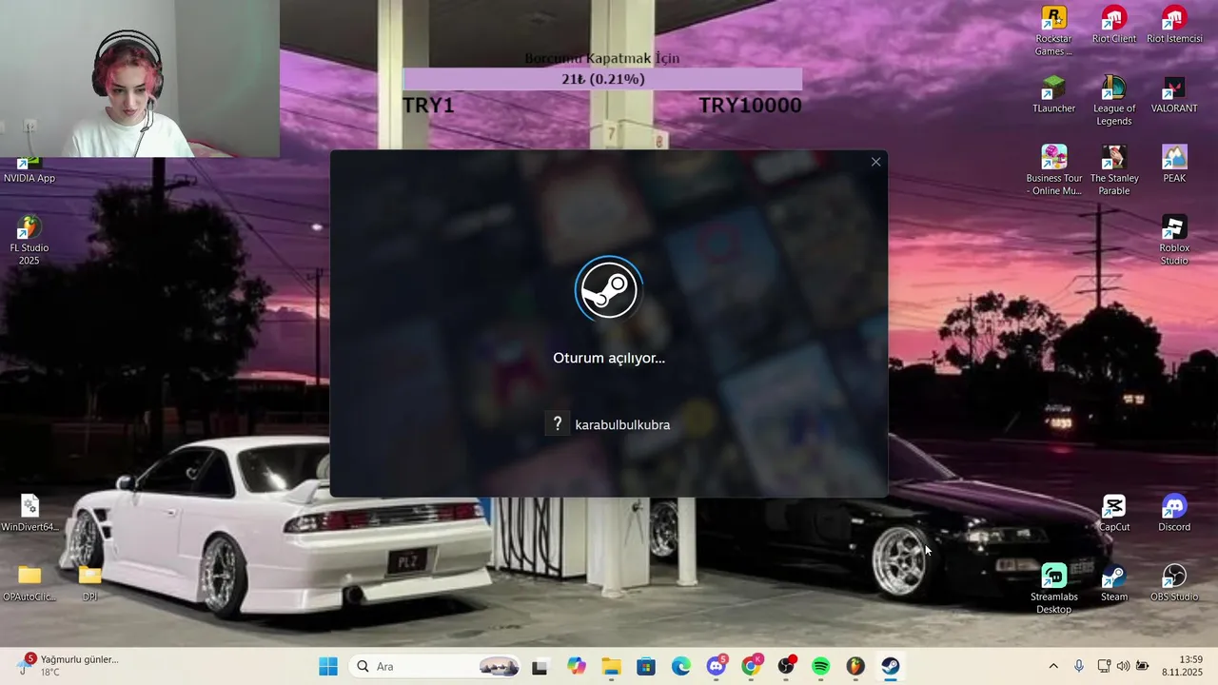
Task: Open Spotify from the taskbar
Action: (821, 666)
